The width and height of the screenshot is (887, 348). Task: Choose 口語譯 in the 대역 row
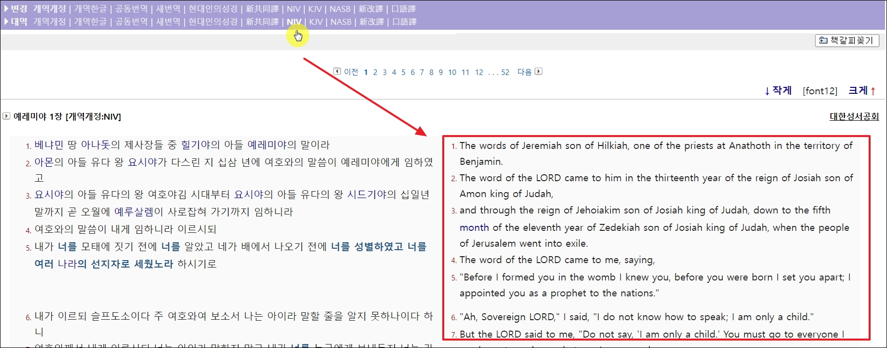tap(405, 22)
